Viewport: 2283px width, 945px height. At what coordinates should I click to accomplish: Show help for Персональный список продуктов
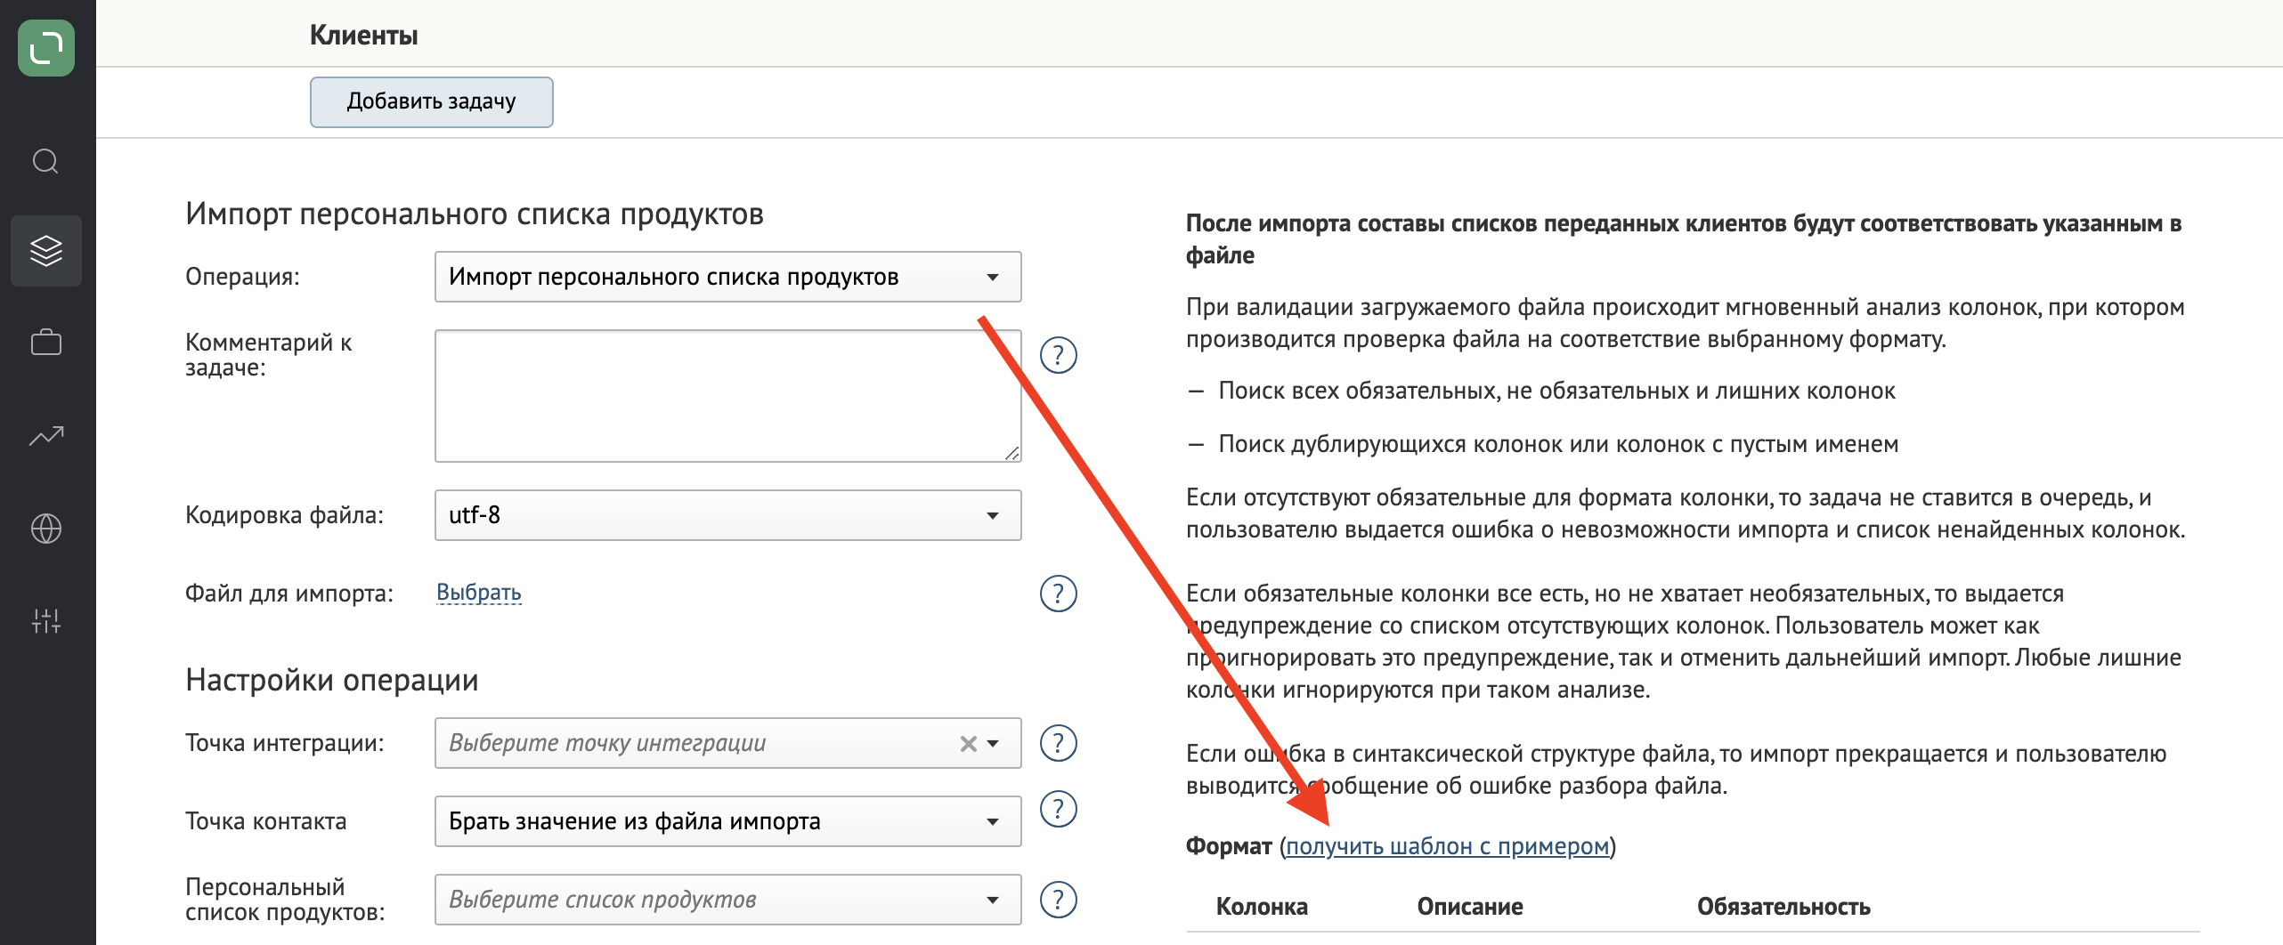pos(1059,900)
